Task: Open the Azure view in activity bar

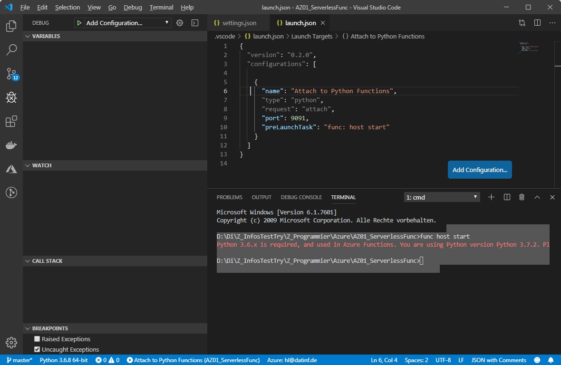Action: [11, 169]
